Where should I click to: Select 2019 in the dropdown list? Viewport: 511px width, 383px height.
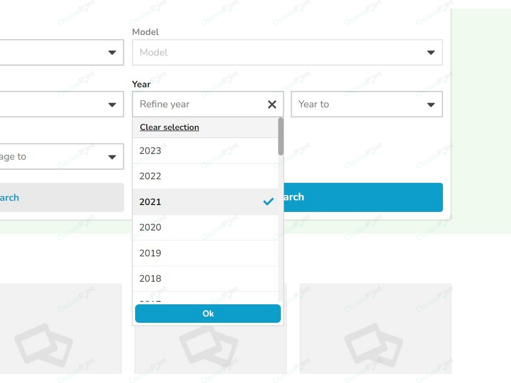click(x=205, y=253)
